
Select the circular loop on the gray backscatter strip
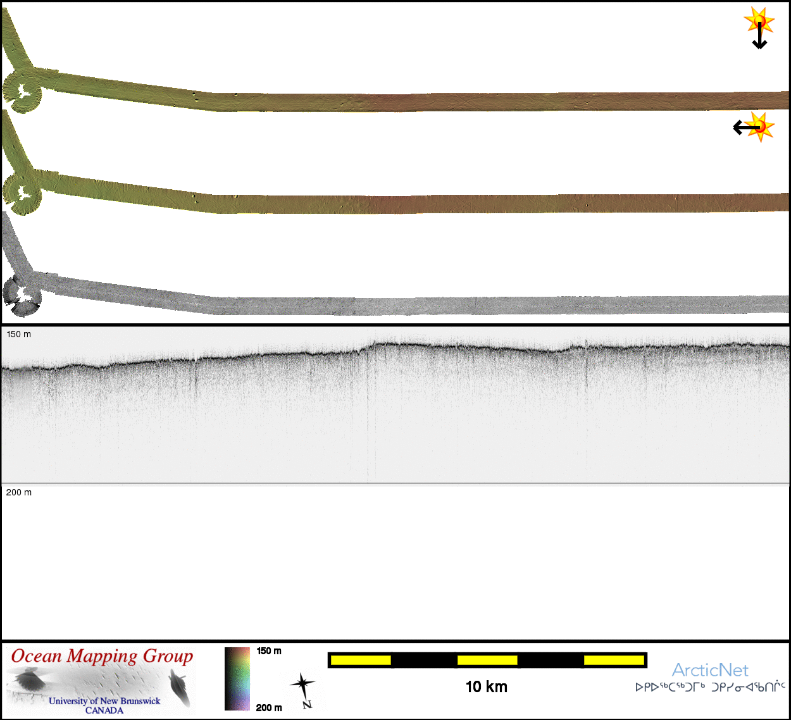(x=22, y=294)
